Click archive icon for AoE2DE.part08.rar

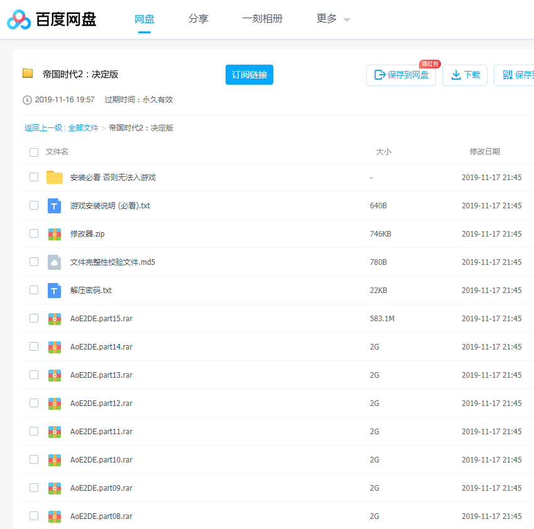point(55,516)
